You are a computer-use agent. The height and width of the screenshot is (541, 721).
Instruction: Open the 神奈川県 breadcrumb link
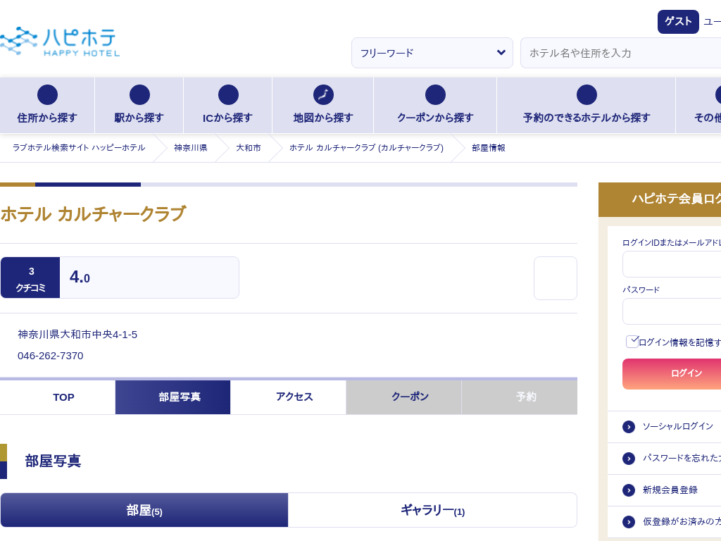[x=190, y=148]
